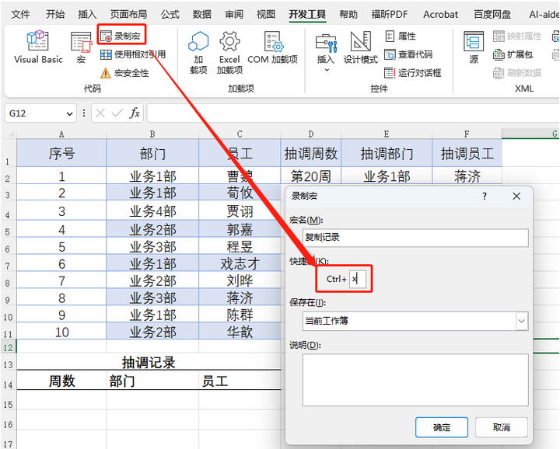Select cell containing 戏志才
560x449 pixels.
point(240,263)
